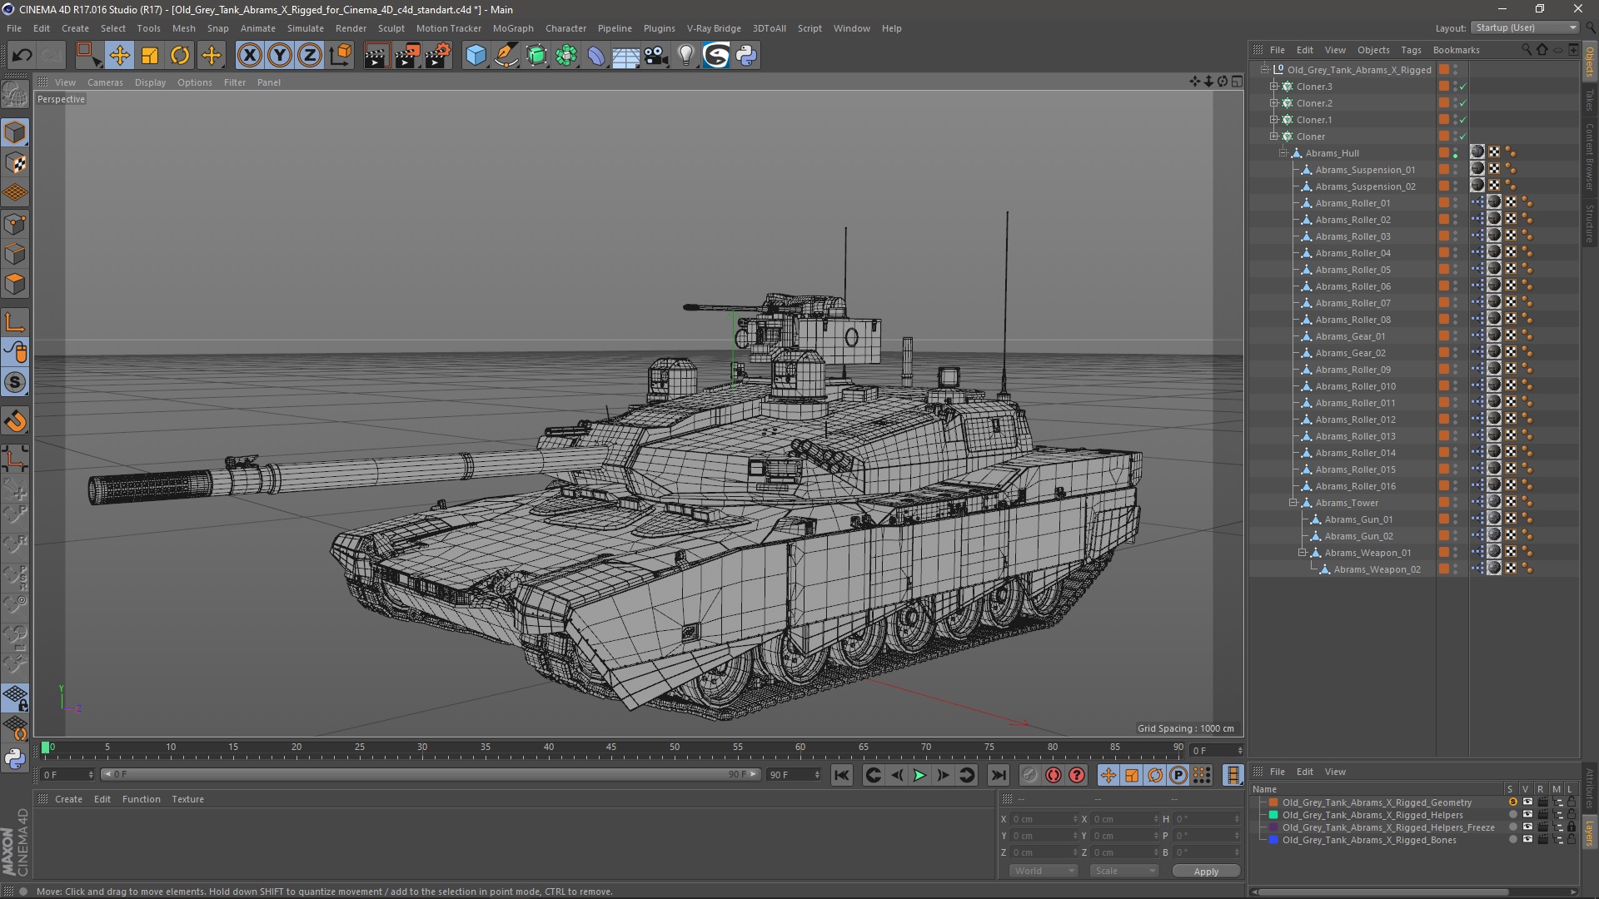Go to end of animation
Image resolution: width=1599 pixels, height=899 pixels.
[998, 776]
